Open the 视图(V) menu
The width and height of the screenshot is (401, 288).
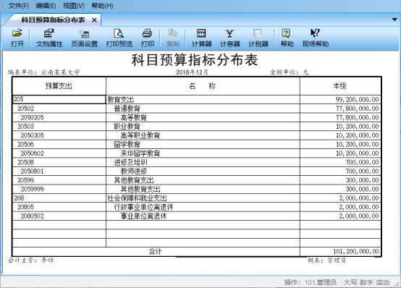click(x=73, y=6)
